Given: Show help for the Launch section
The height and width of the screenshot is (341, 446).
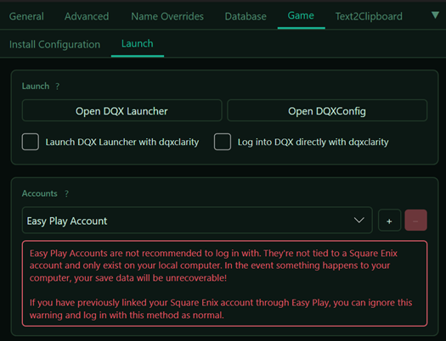Looking at the screenshot, I should pos(58,86).
